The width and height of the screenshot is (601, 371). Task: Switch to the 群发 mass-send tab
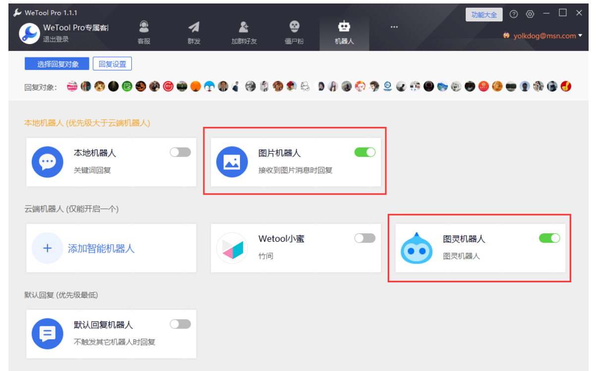click(x=194, y=33)
